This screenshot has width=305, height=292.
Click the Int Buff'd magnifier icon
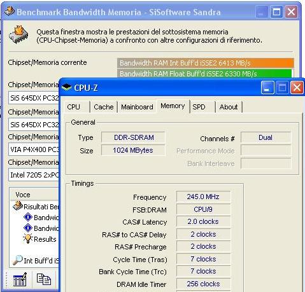(x=18, y=260)
